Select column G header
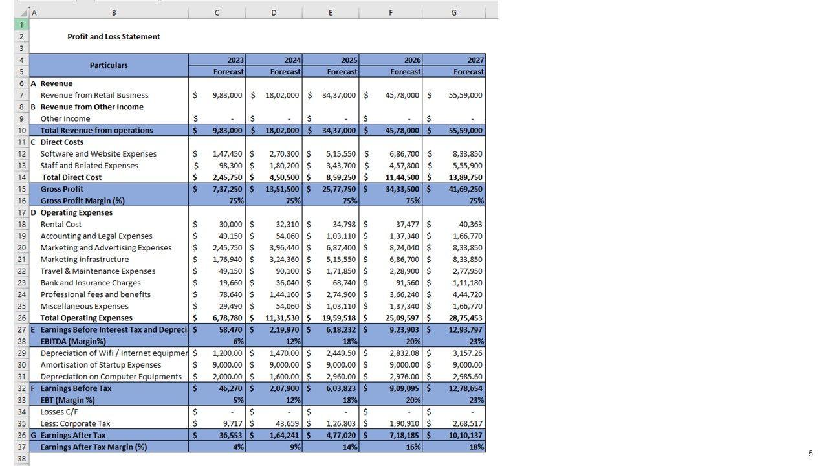 click(x=453, y=13)
